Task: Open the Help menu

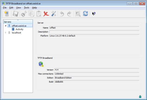Action: [x=34, y=8]
